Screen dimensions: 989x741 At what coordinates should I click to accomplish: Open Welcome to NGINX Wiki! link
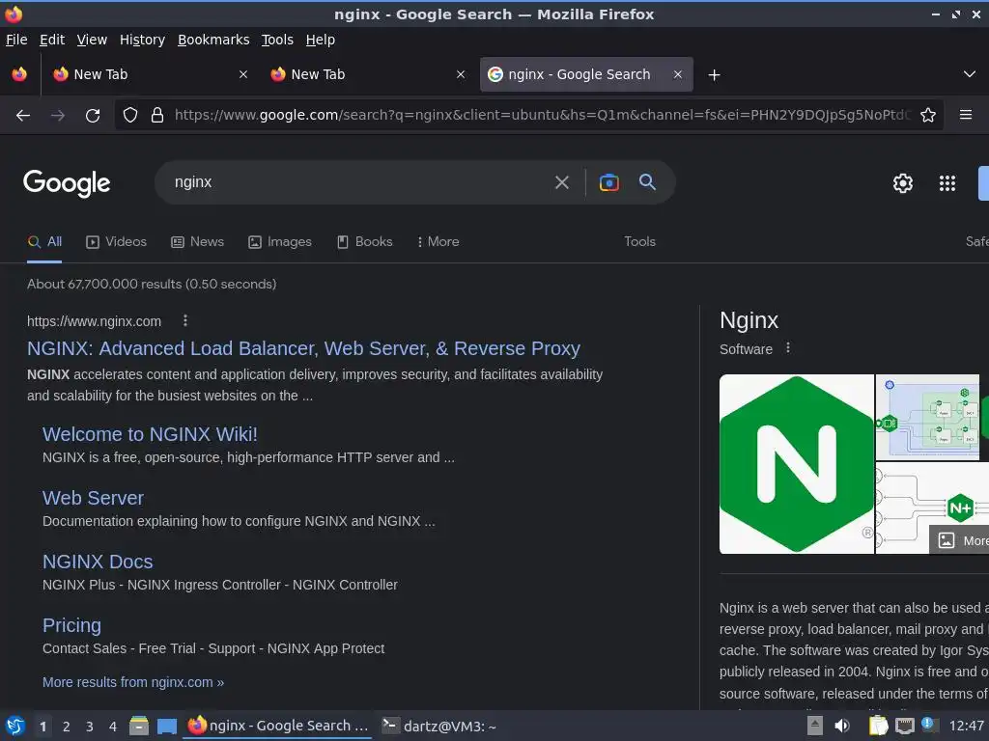tap(150, 434)
